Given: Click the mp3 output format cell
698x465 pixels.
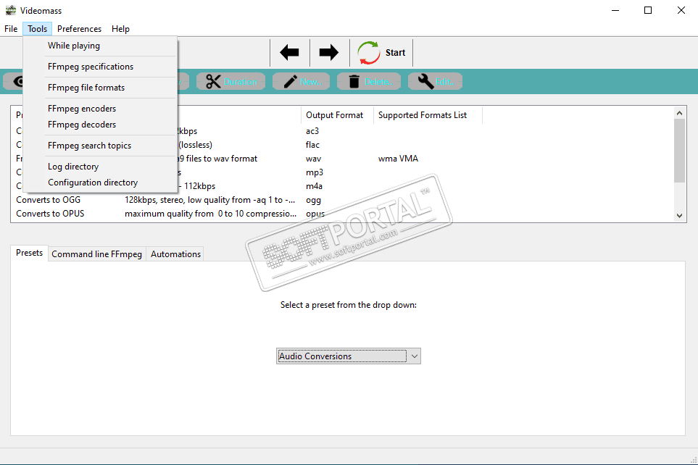Looking at the screenshot, I should coord(315,172).
